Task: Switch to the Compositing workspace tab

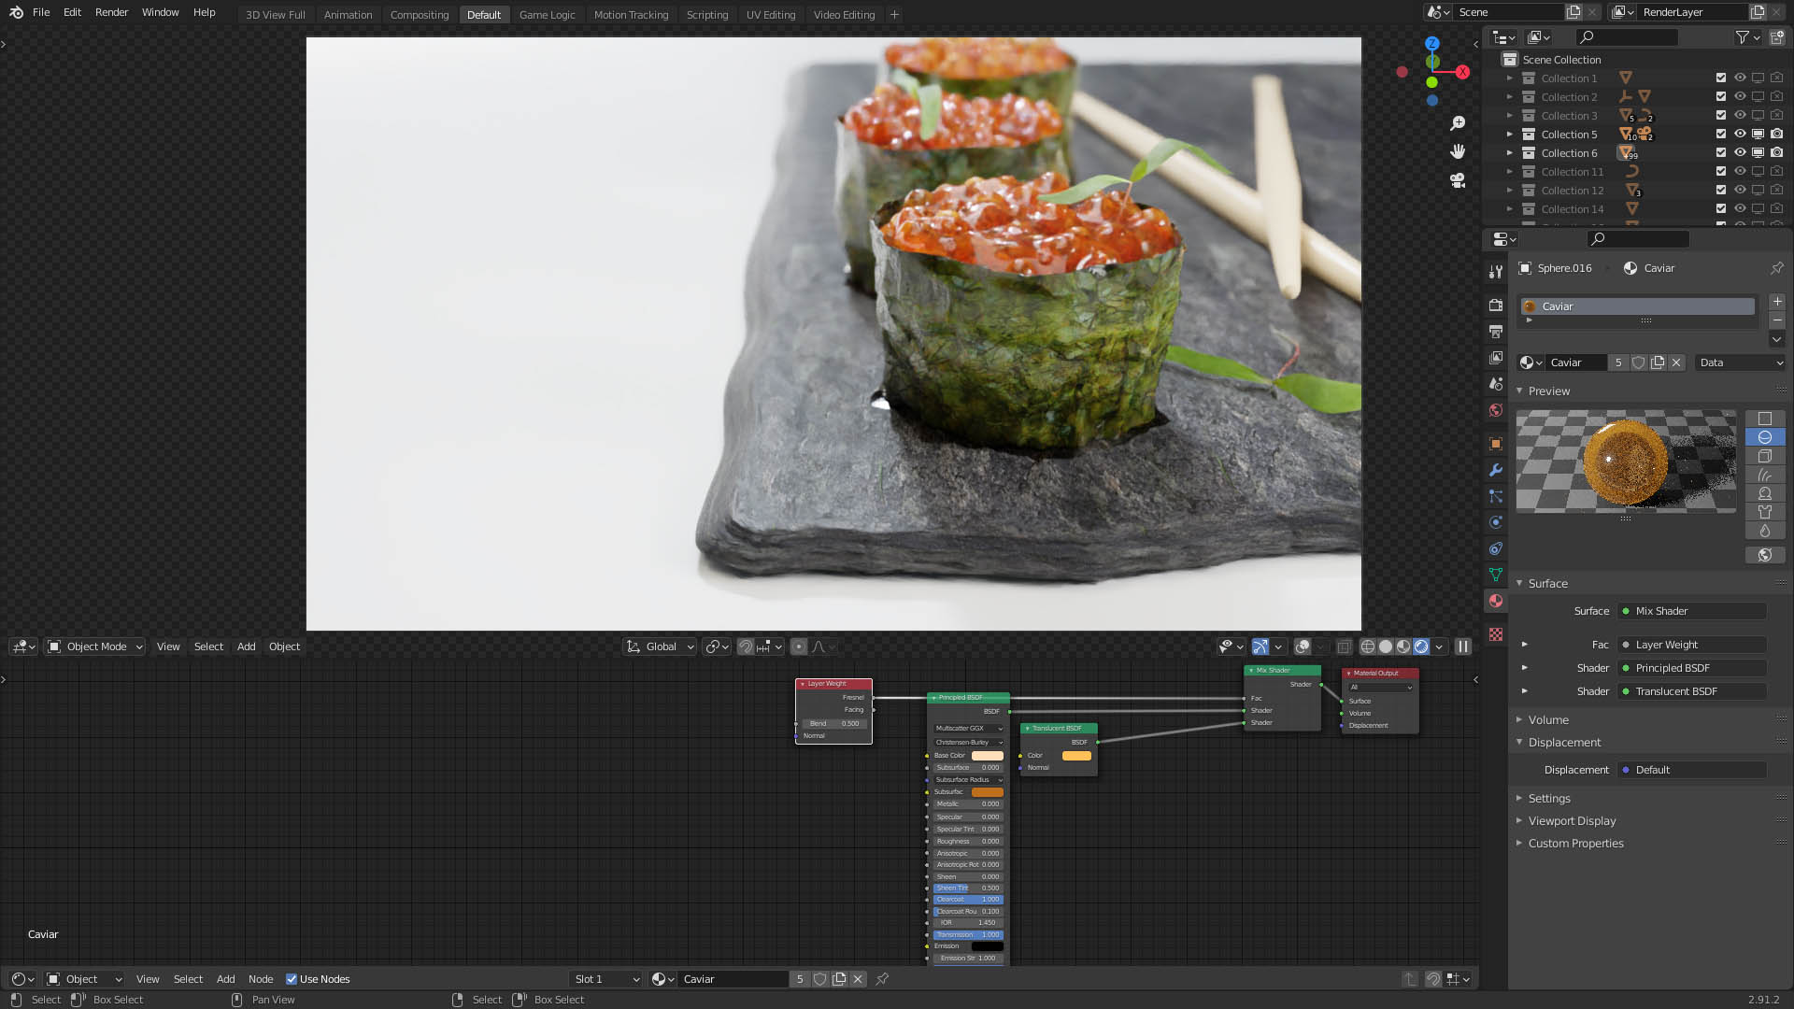Action: [x=420, y=15]
